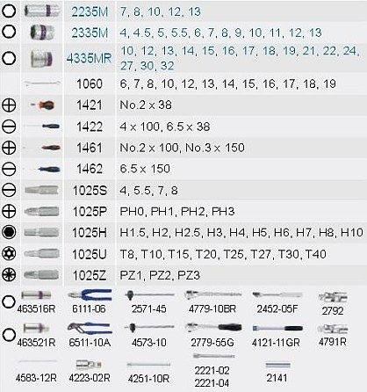Image resolution: width=367 pixels, height=392 pixels.
Task: Select the 4335MR socket link
Action: (89, 58)
